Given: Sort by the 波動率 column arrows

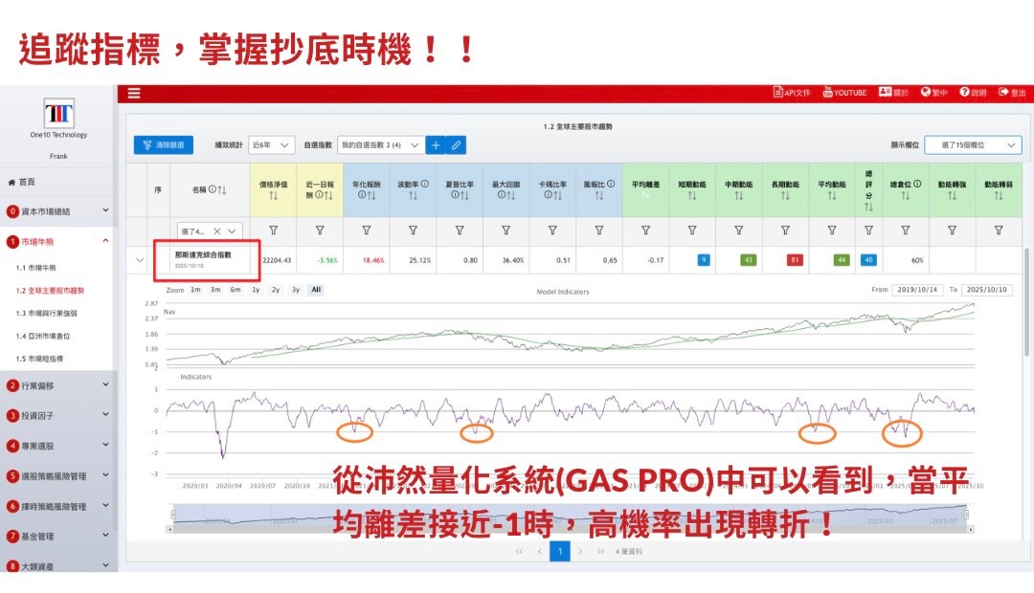Looking at the screenshot, I should 413,196.
